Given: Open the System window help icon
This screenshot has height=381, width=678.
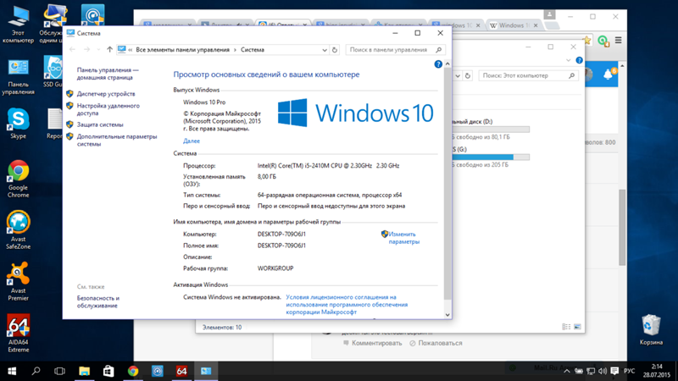Looking at the screenshot, I should click(x=438, y=64).
